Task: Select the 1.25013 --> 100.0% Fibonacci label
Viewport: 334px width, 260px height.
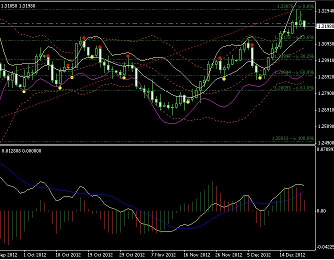Action: (x=293, y=138)
